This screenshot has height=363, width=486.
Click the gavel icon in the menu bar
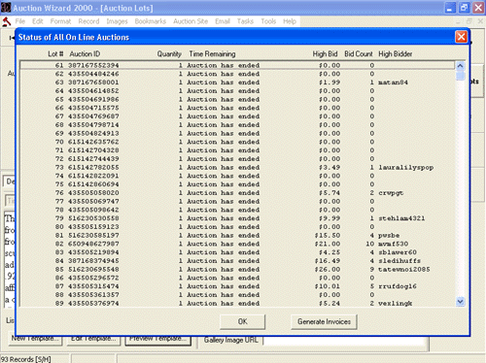click(6, 21)
